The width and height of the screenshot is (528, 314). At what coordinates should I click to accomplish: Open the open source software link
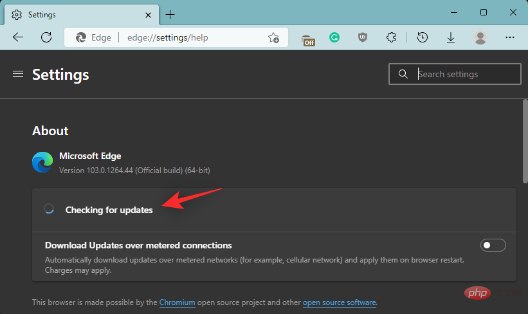(x=339, y=302)
